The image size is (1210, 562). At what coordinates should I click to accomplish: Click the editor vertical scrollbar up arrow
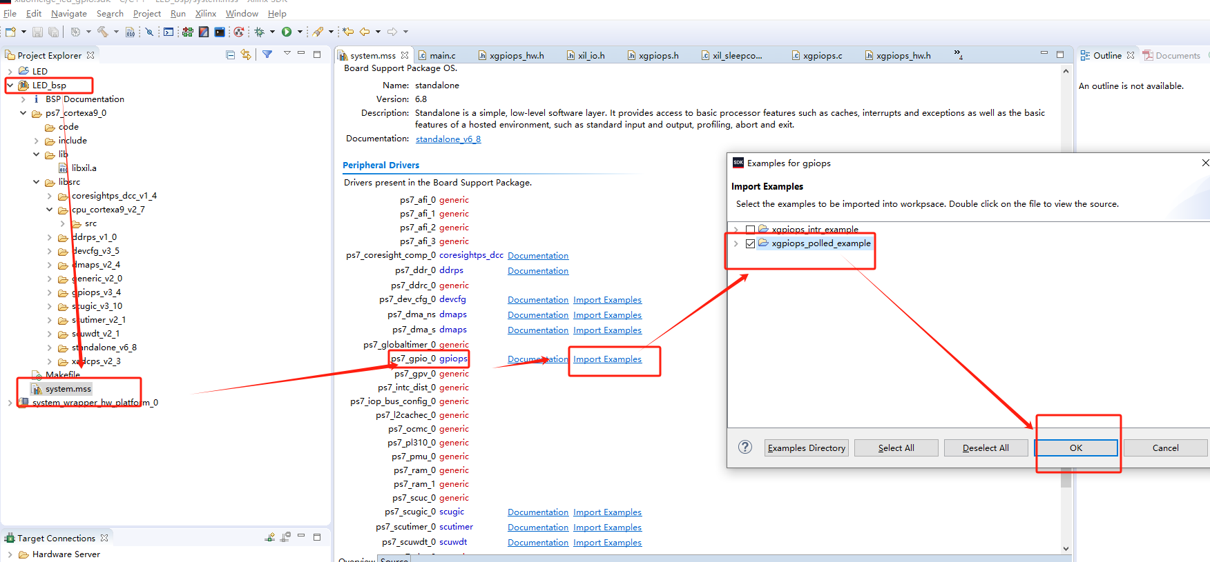(x=1066, y=71)
